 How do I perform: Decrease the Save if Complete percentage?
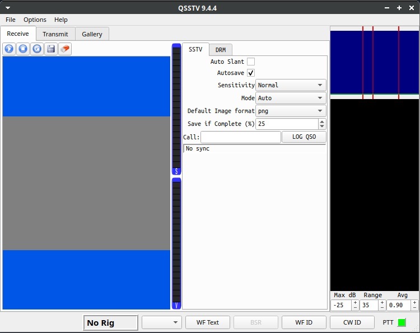(x=322, y=126)
